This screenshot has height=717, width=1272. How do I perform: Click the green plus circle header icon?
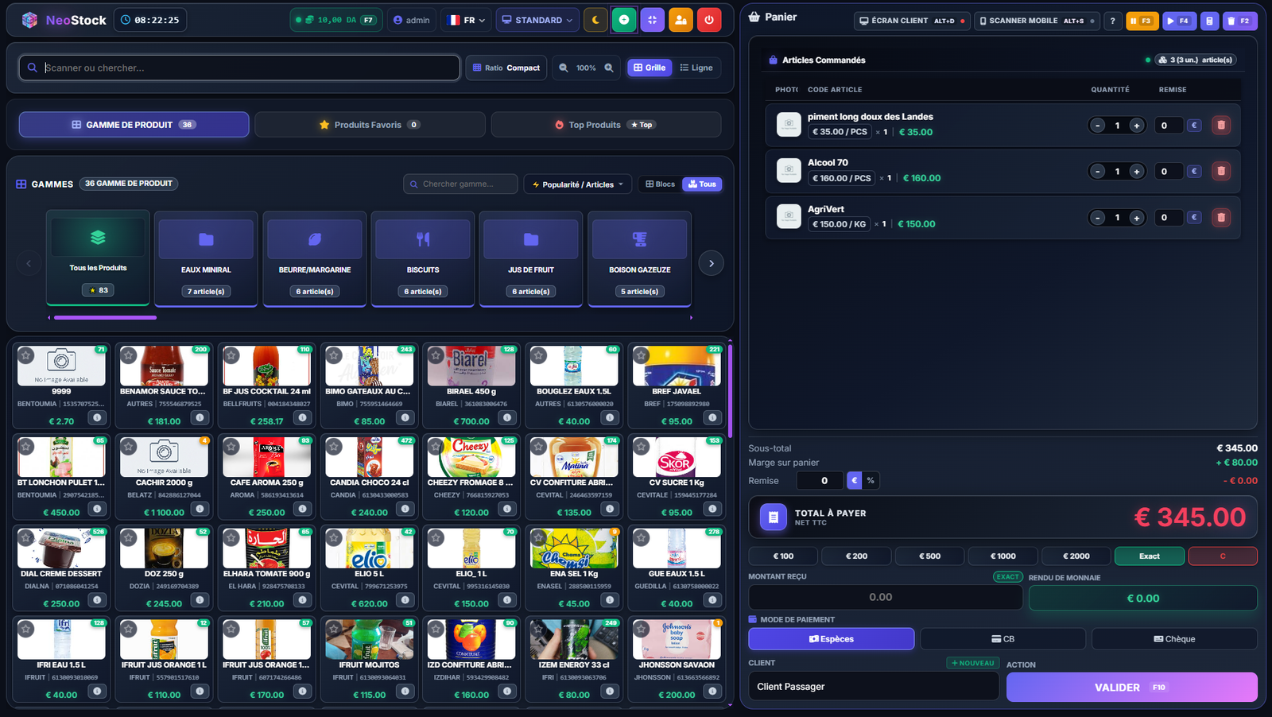pyautogui.click(x=624, y=20)
